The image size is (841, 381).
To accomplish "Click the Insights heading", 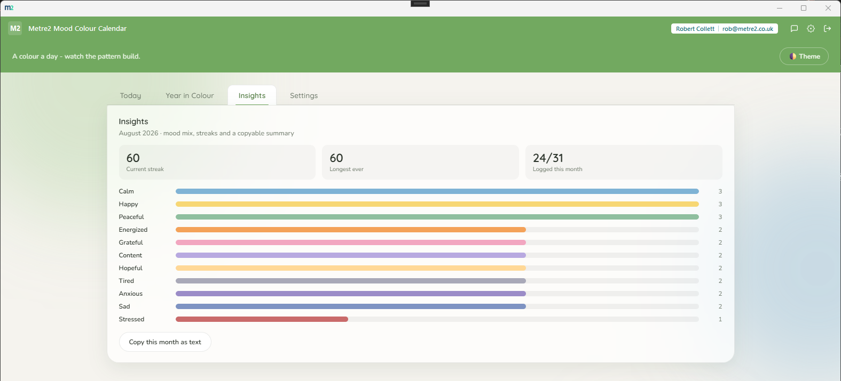I will point(133,121).
